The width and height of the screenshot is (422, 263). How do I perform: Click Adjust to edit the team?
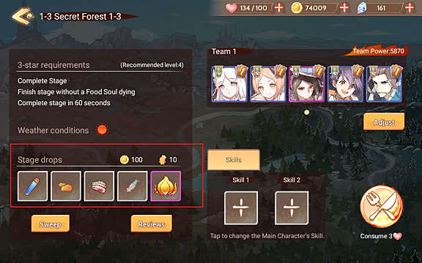click(384, 122)
